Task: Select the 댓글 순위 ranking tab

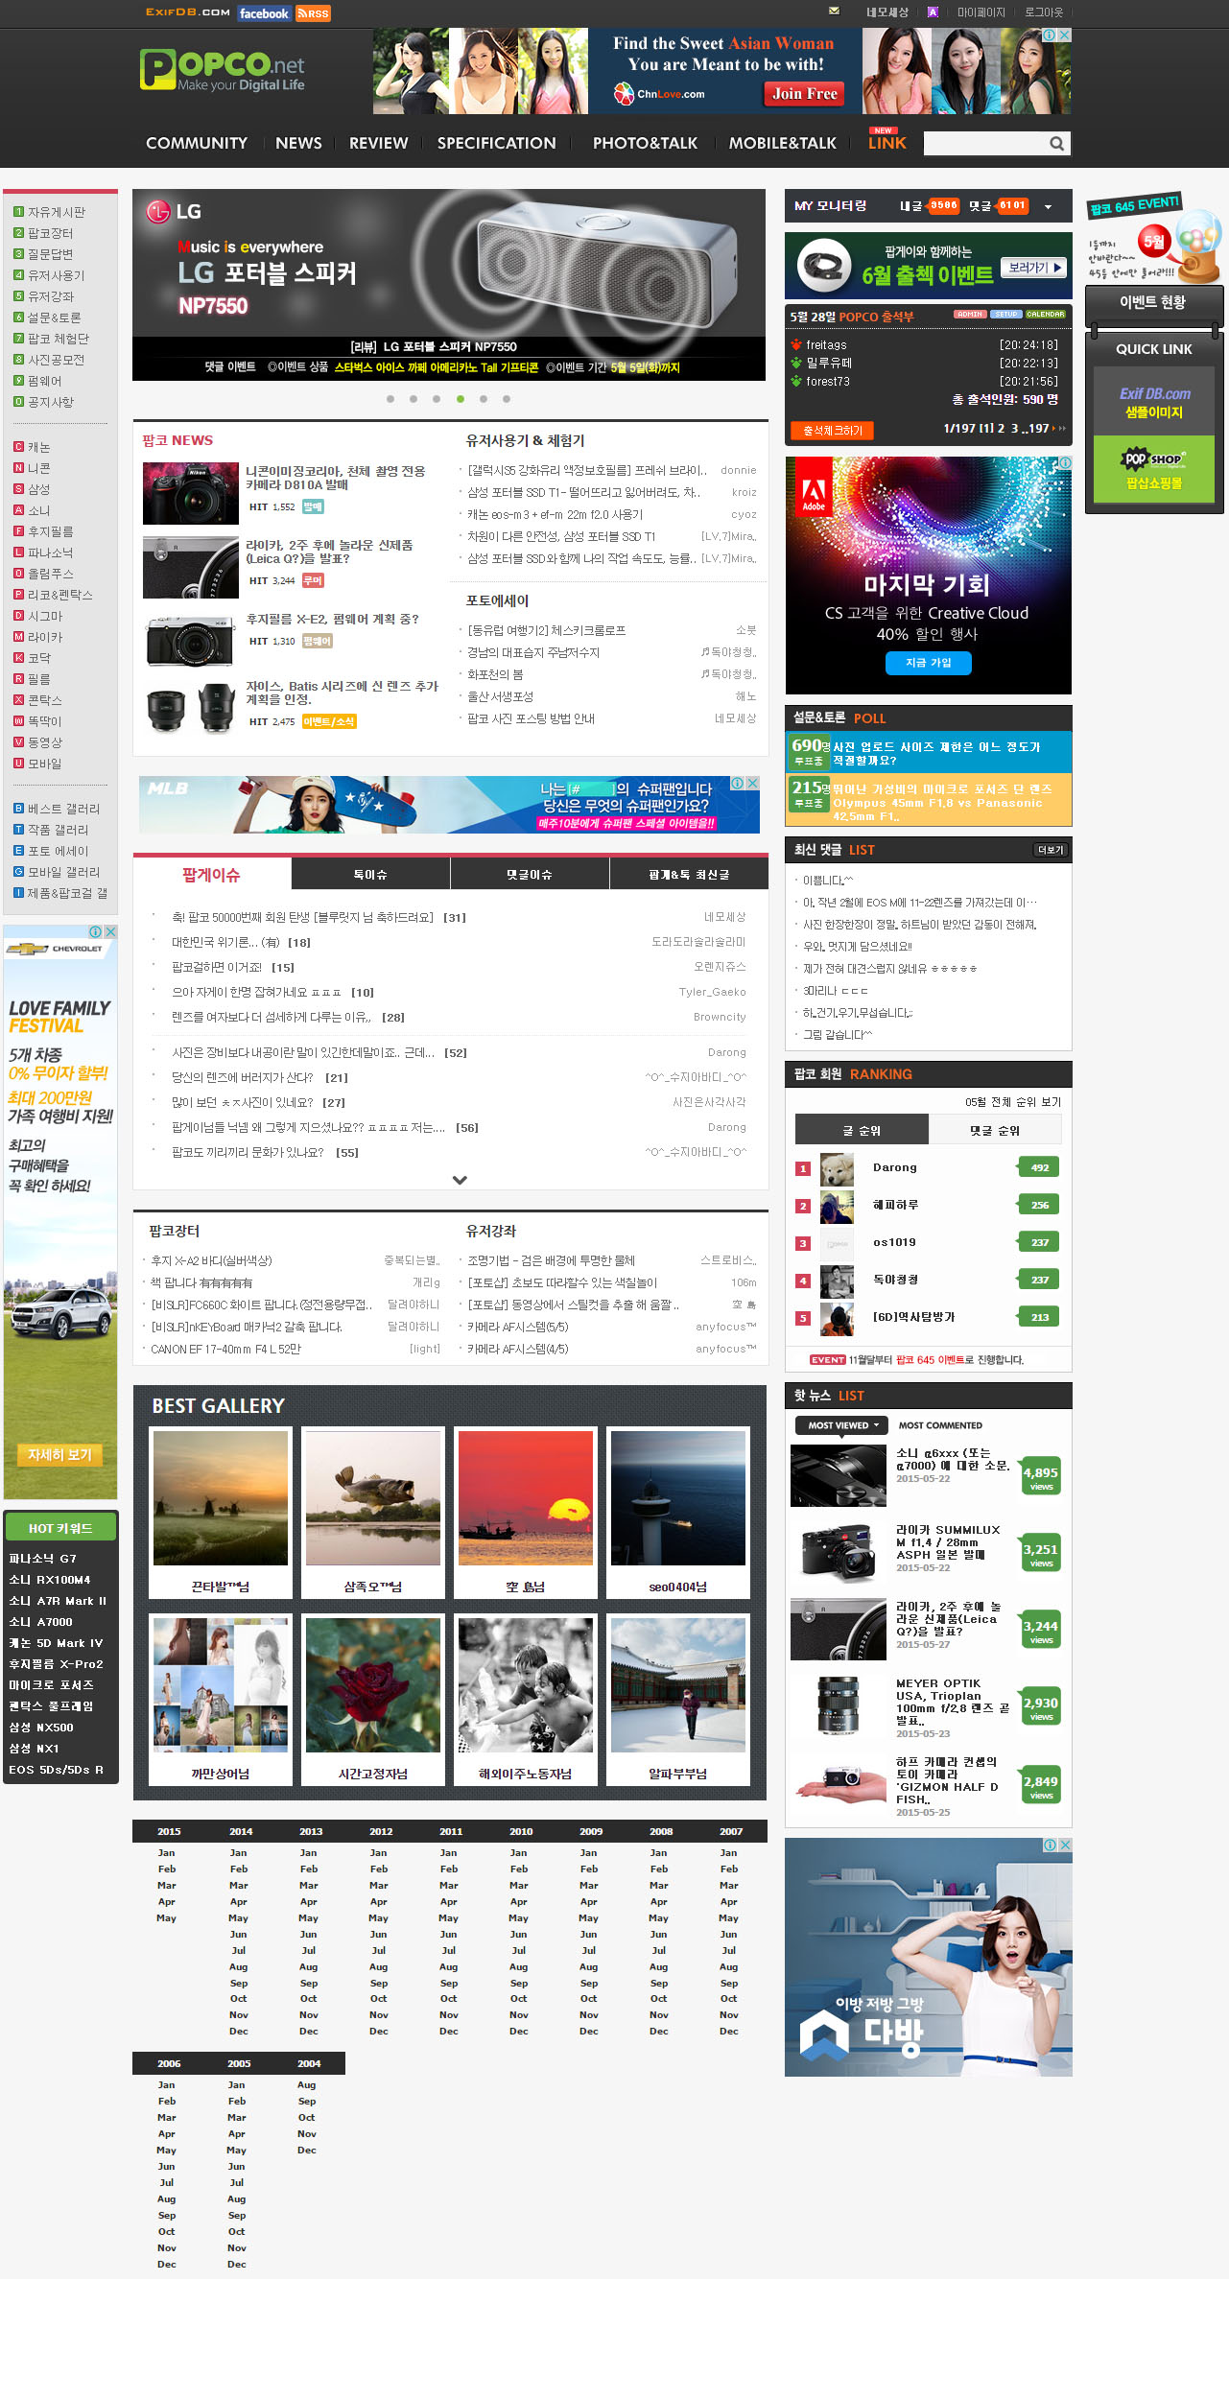Action: (995, 1130)
